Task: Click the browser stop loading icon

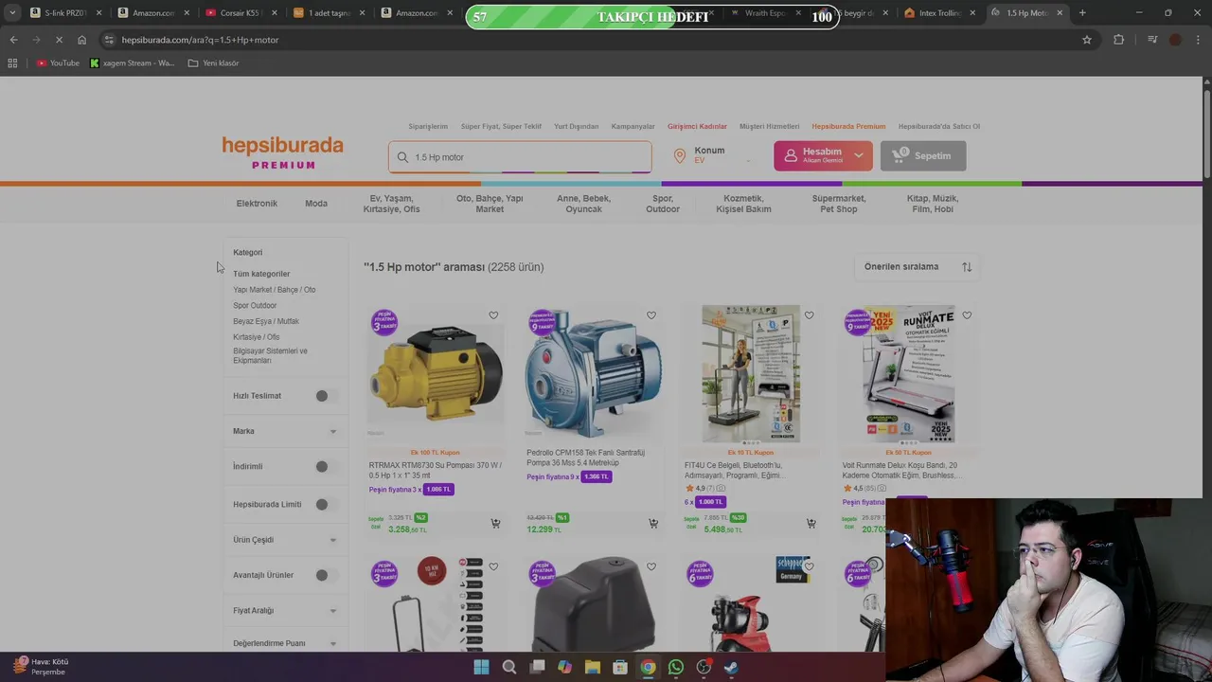Action: coord(59,40)
